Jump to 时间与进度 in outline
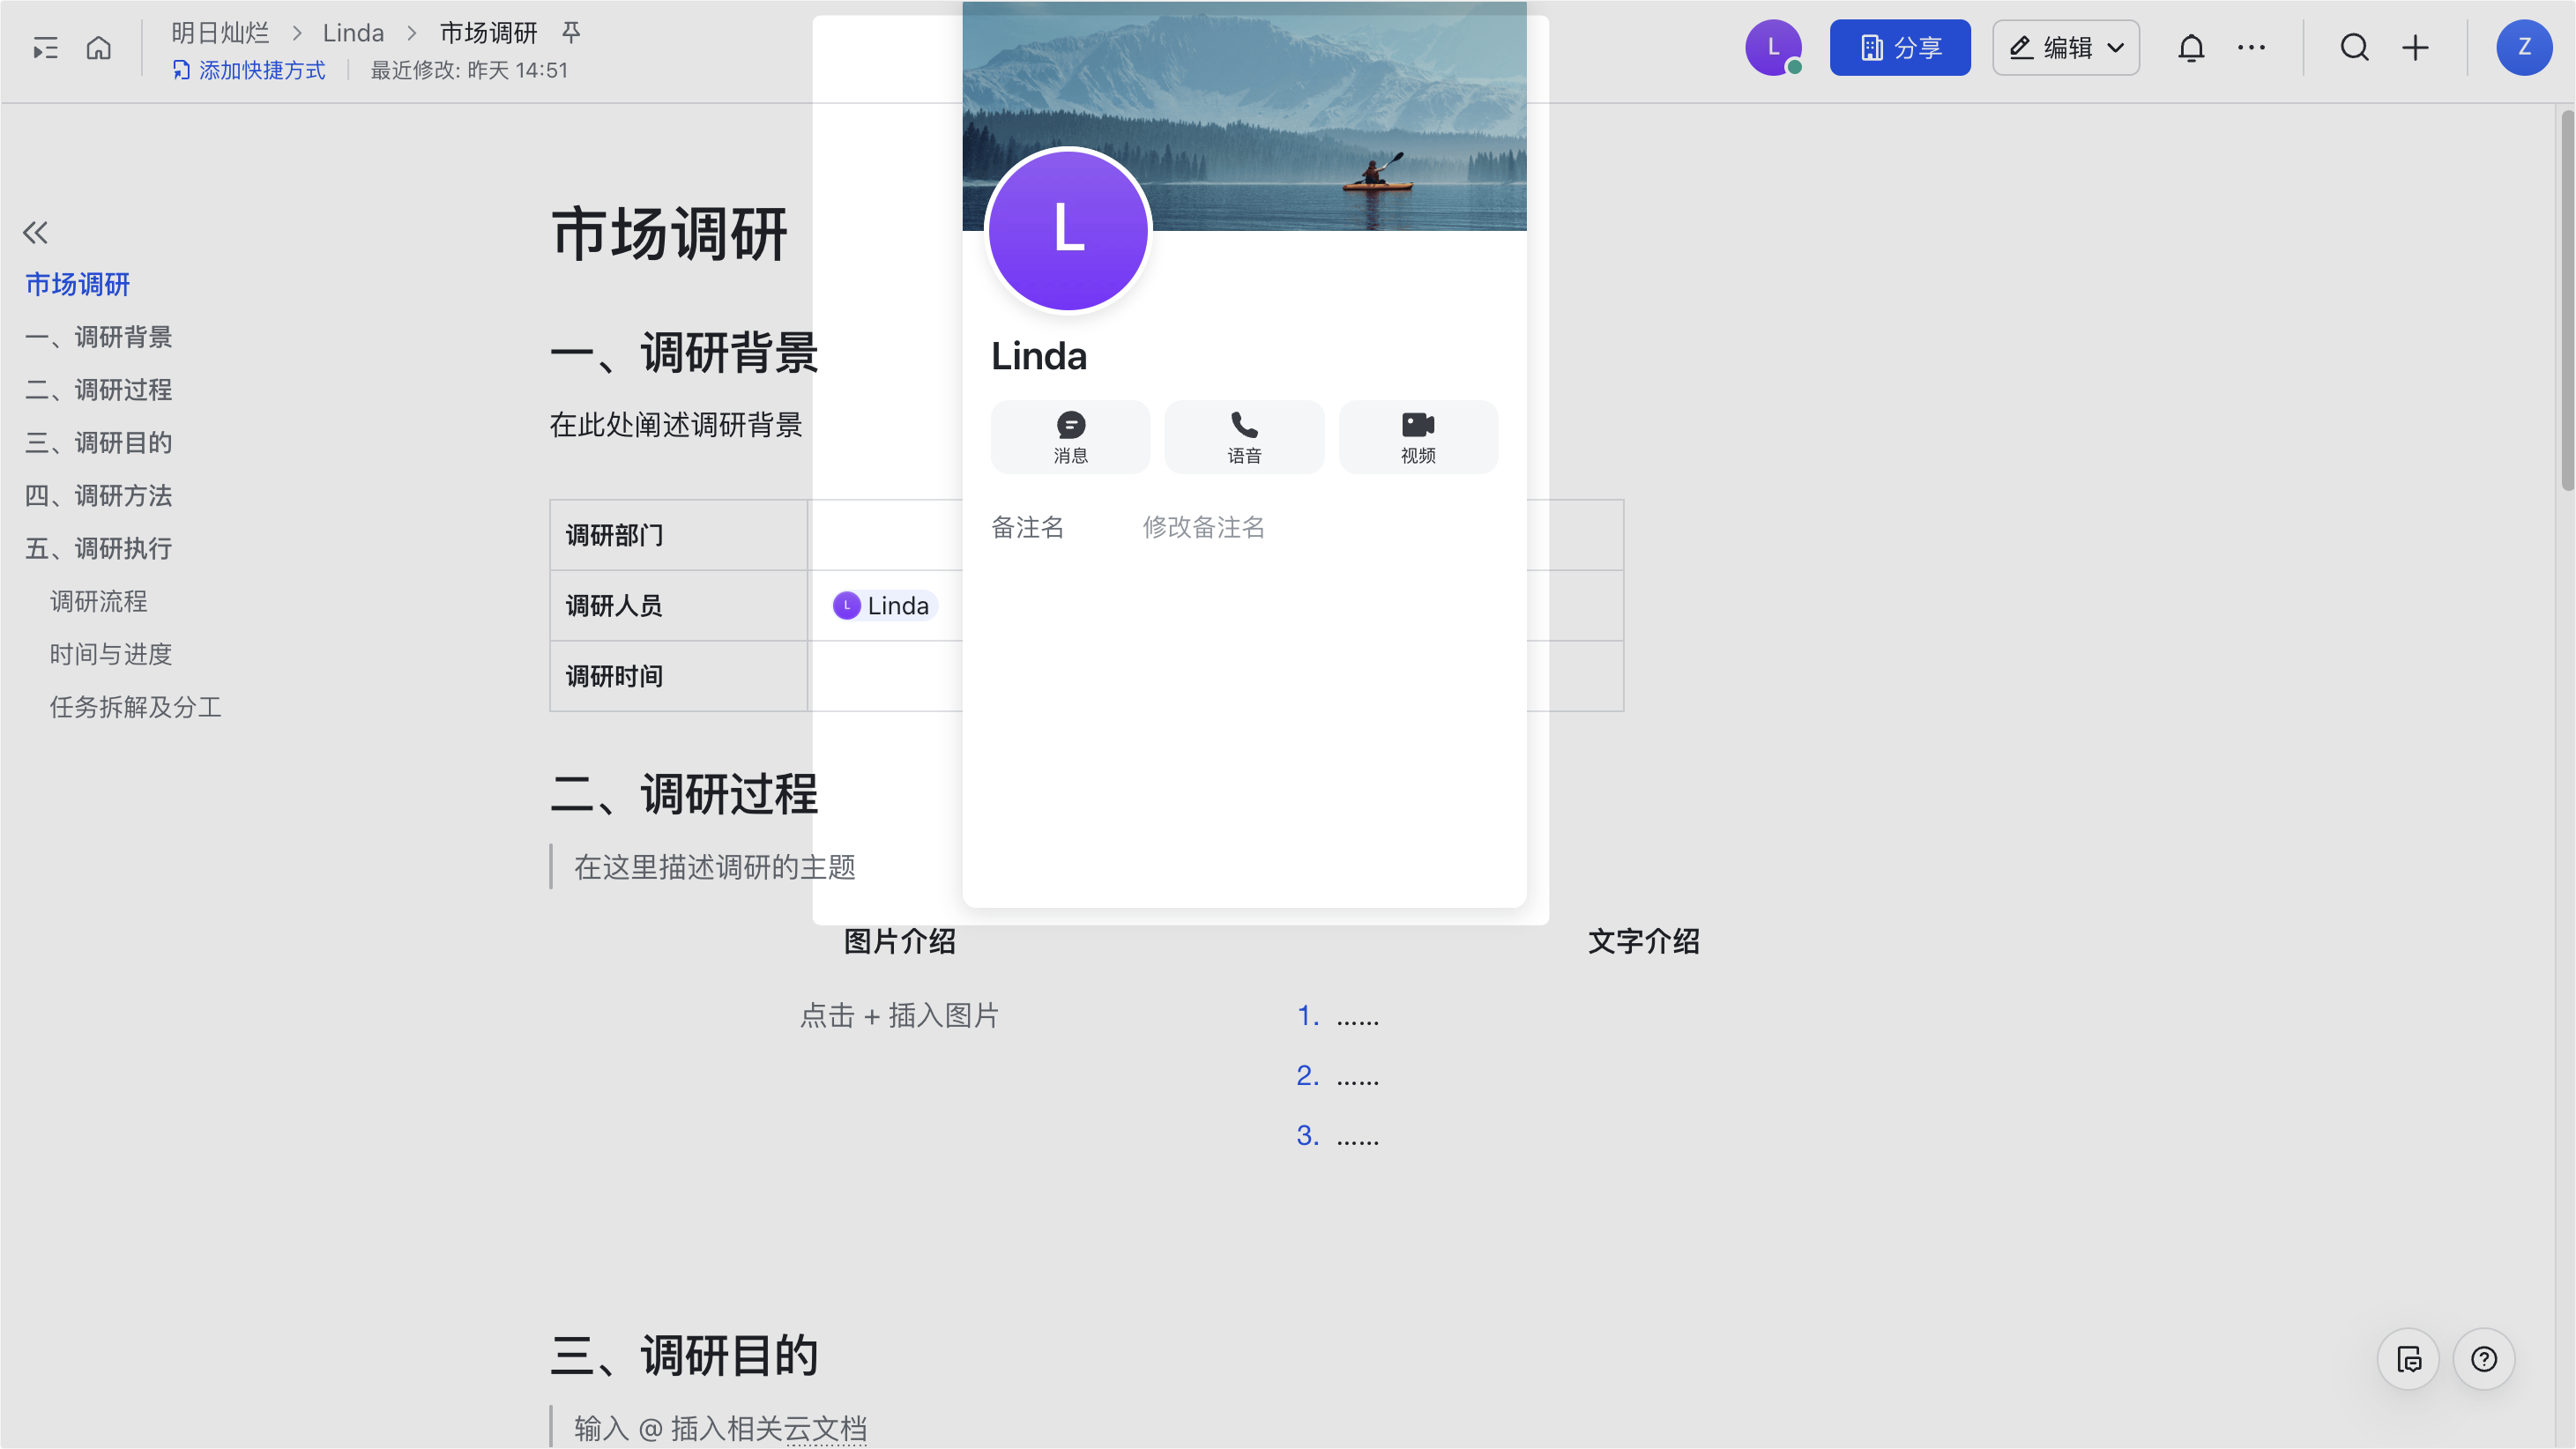This screenshot has width=2576, height=1449. pos(111,655)
